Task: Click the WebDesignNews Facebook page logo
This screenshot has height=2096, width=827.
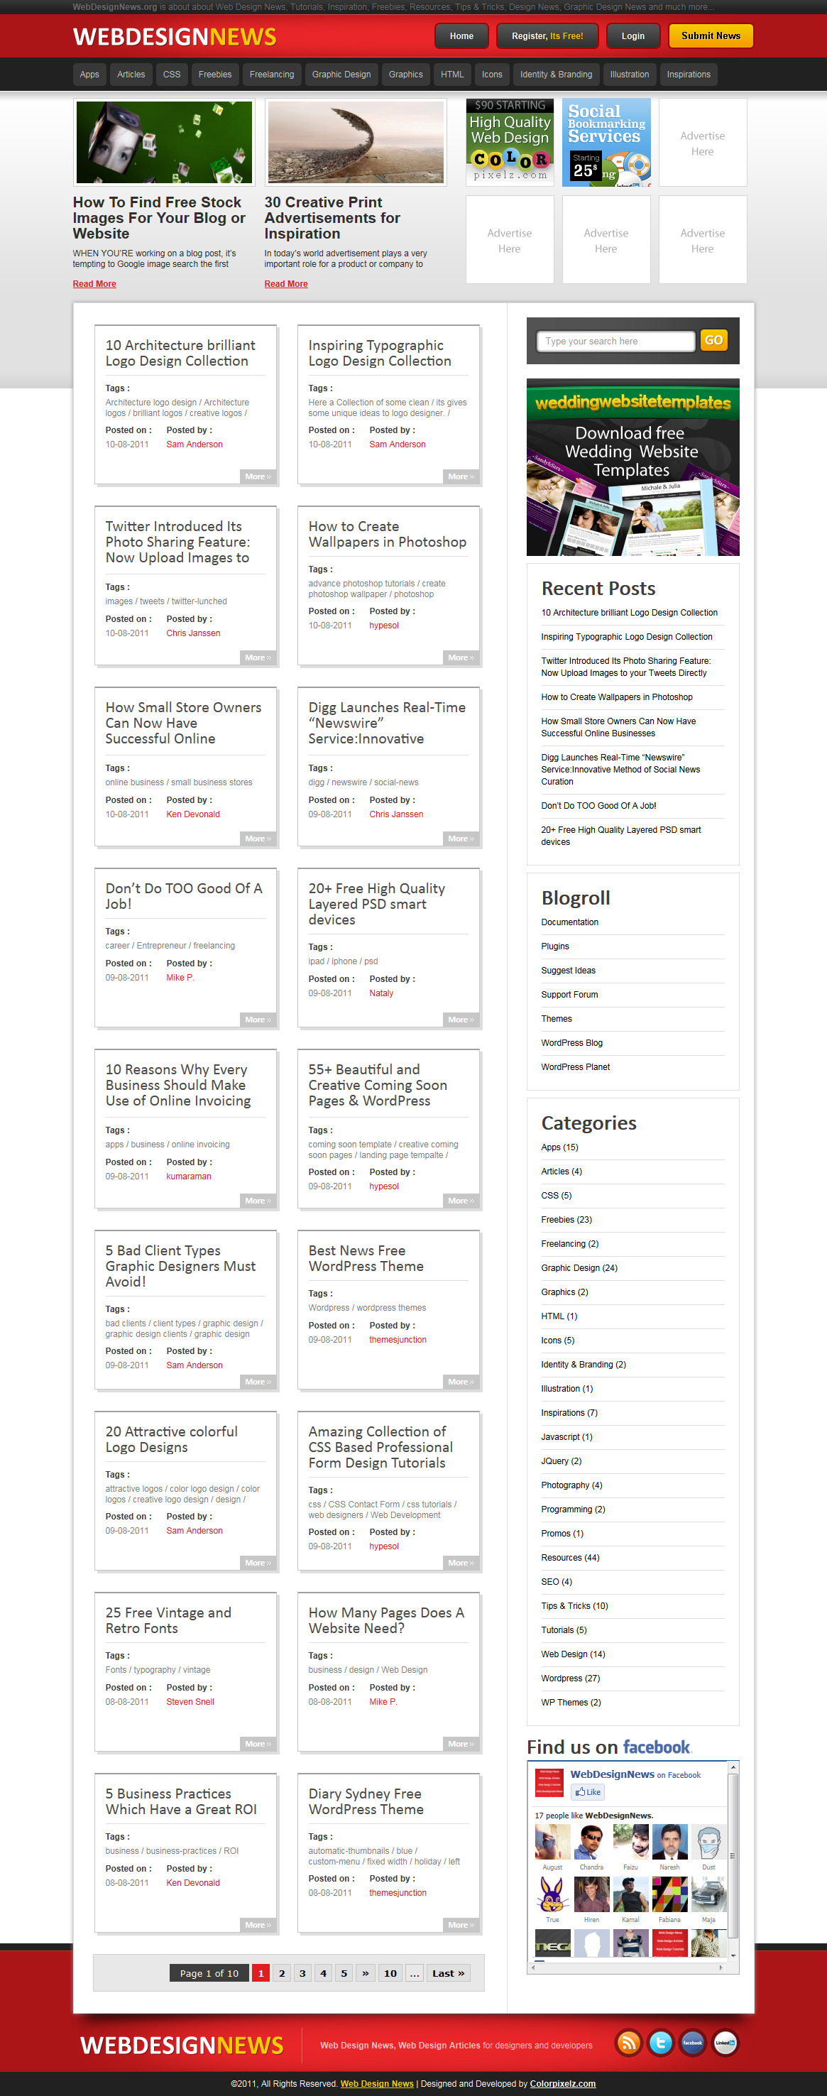Action: pos(549,1782)
